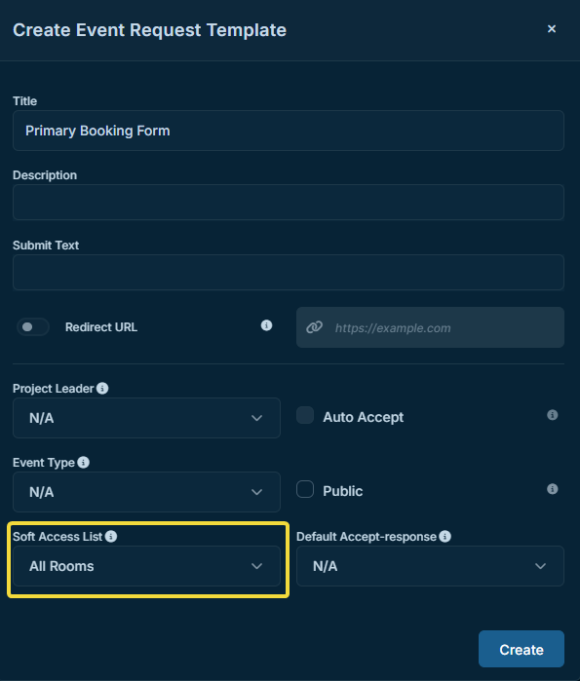Image resolution: width=580 pixels, height=681 pixels.
Task: Open the Default Accept-response dropdown
Action: 430,566
